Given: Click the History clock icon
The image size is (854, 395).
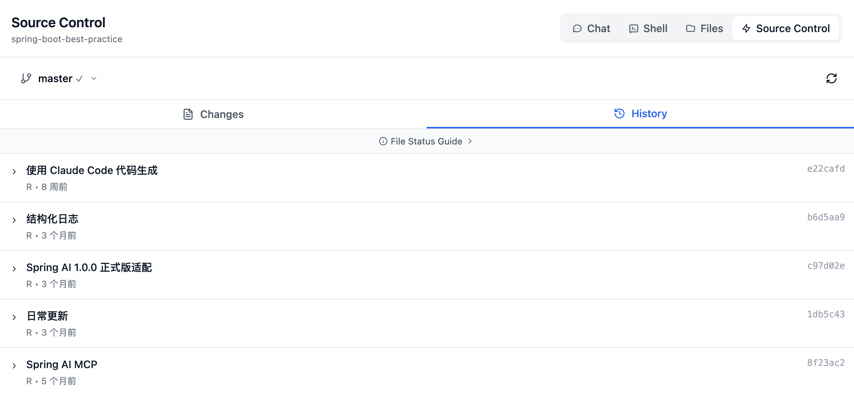Looking at the screenshot, I should point(619,113).
